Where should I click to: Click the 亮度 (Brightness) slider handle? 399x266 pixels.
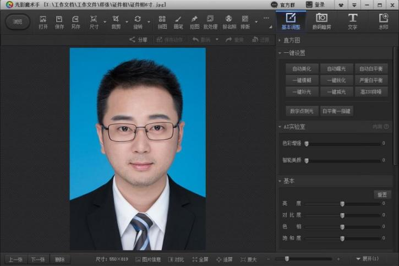coord(342,204)
